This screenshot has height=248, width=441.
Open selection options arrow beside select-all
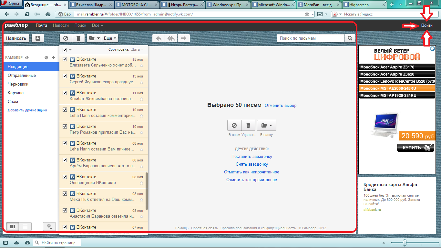[x=70, y=50]
